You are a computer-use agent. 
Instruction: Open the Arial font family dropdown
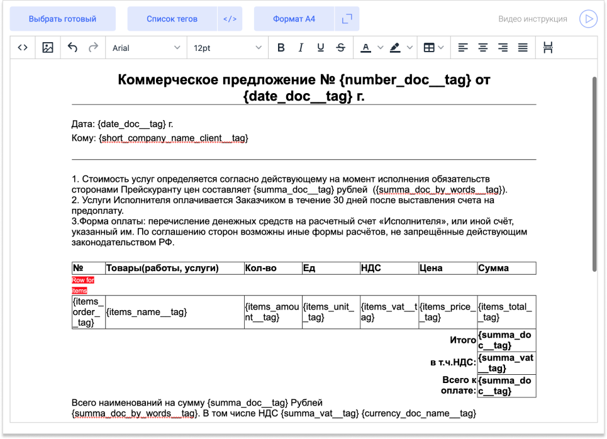pos(146,48)
